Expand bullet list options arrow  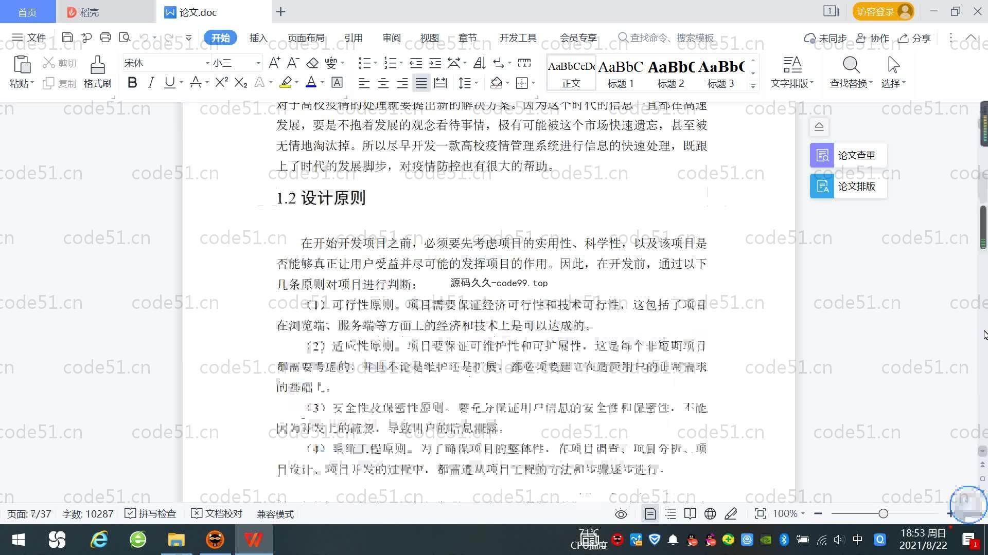(x=376, y=63)
